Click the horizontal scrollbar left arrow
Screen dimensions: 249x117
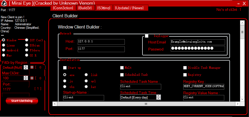tap(55, 104)
